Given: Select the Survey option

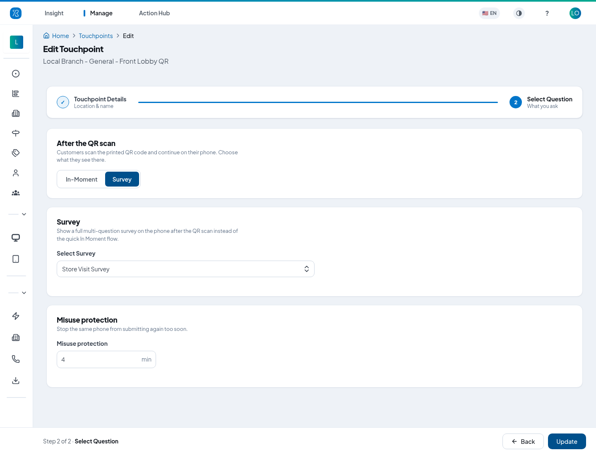Looking at the screenshot, I should tap(122, 180).
